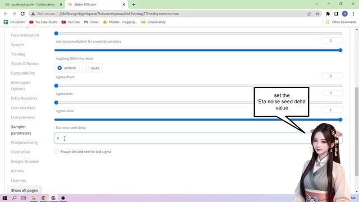Click the Eta noise seed delta field

coord(198,138)
